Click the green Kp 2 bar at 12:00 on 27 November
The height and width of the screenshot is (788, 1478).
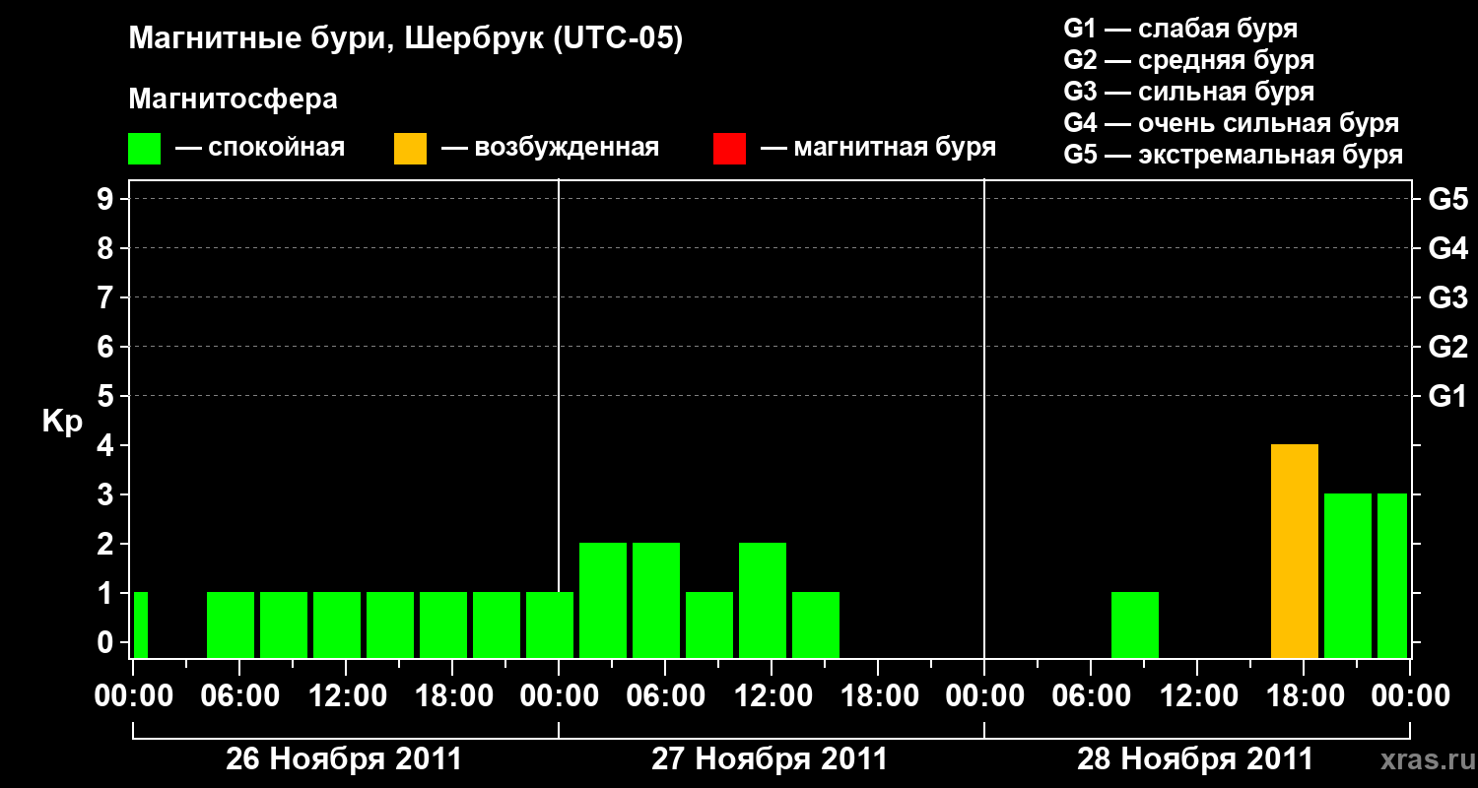763,601
